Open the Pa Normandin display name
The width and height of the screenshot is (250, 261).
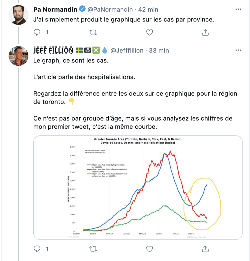click(x=55, y=9)
